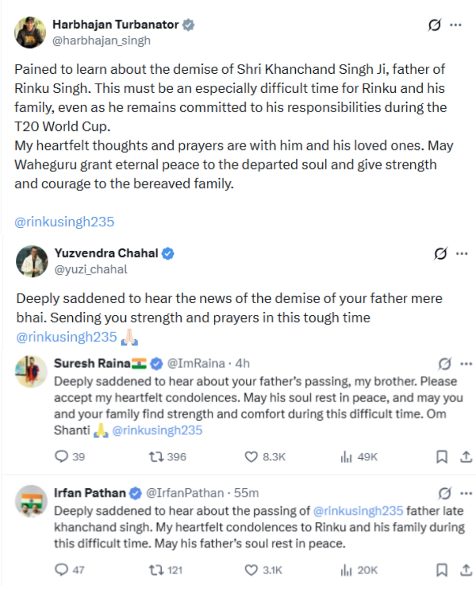Screen dimensions: 476x596
Task: Repost Irfan Pathan's tweet
Action: pos(156,570)
